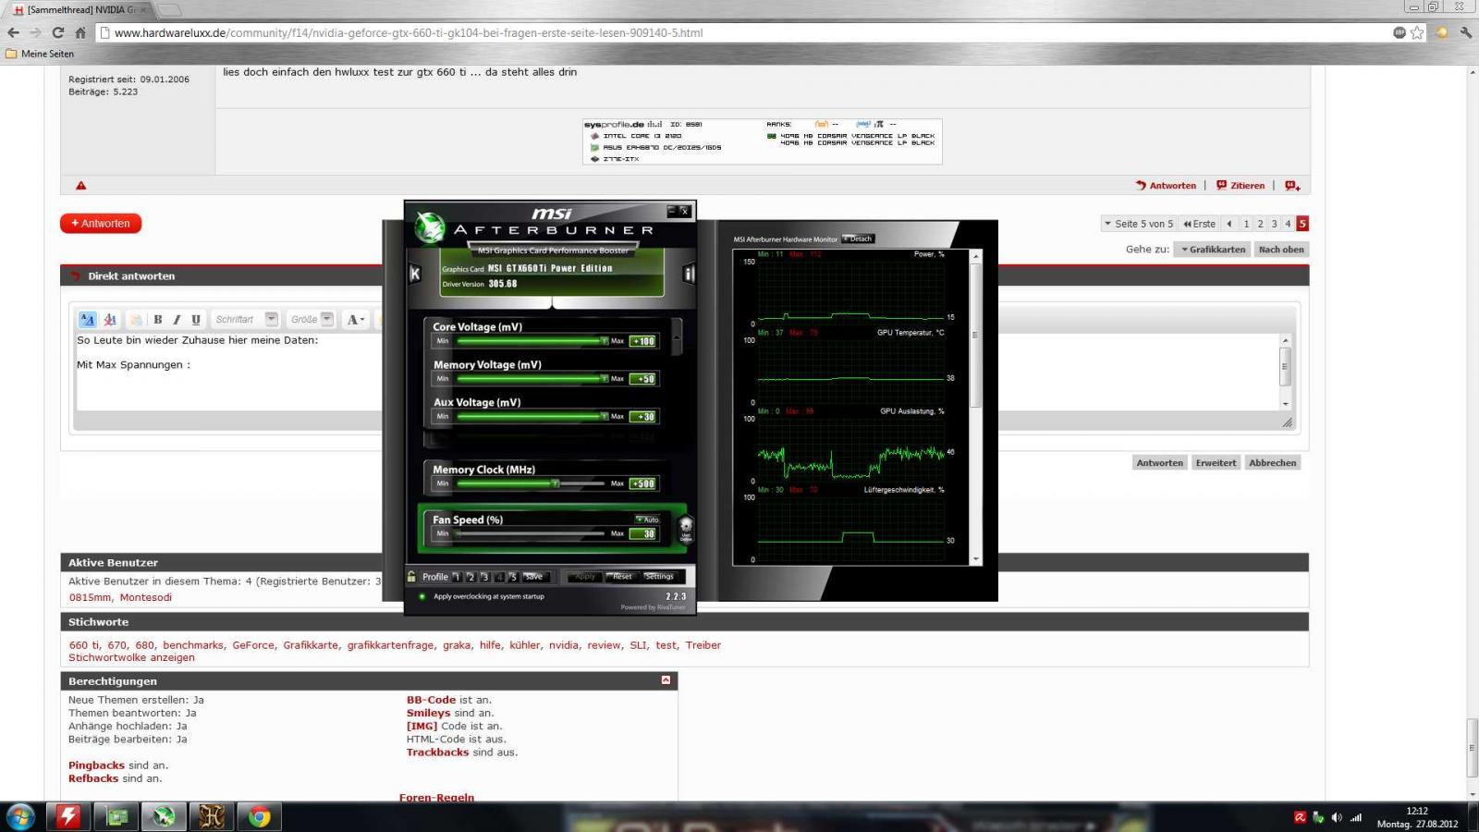
Task: Open the Grafikkarten jump dropdown
Action: click(x=1213, y=250)
